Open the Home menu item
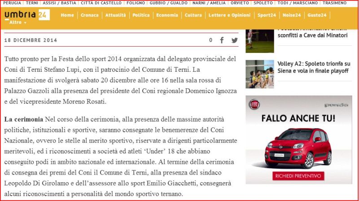The height and width of the screenshot is (201, 359). pos(67,15)
